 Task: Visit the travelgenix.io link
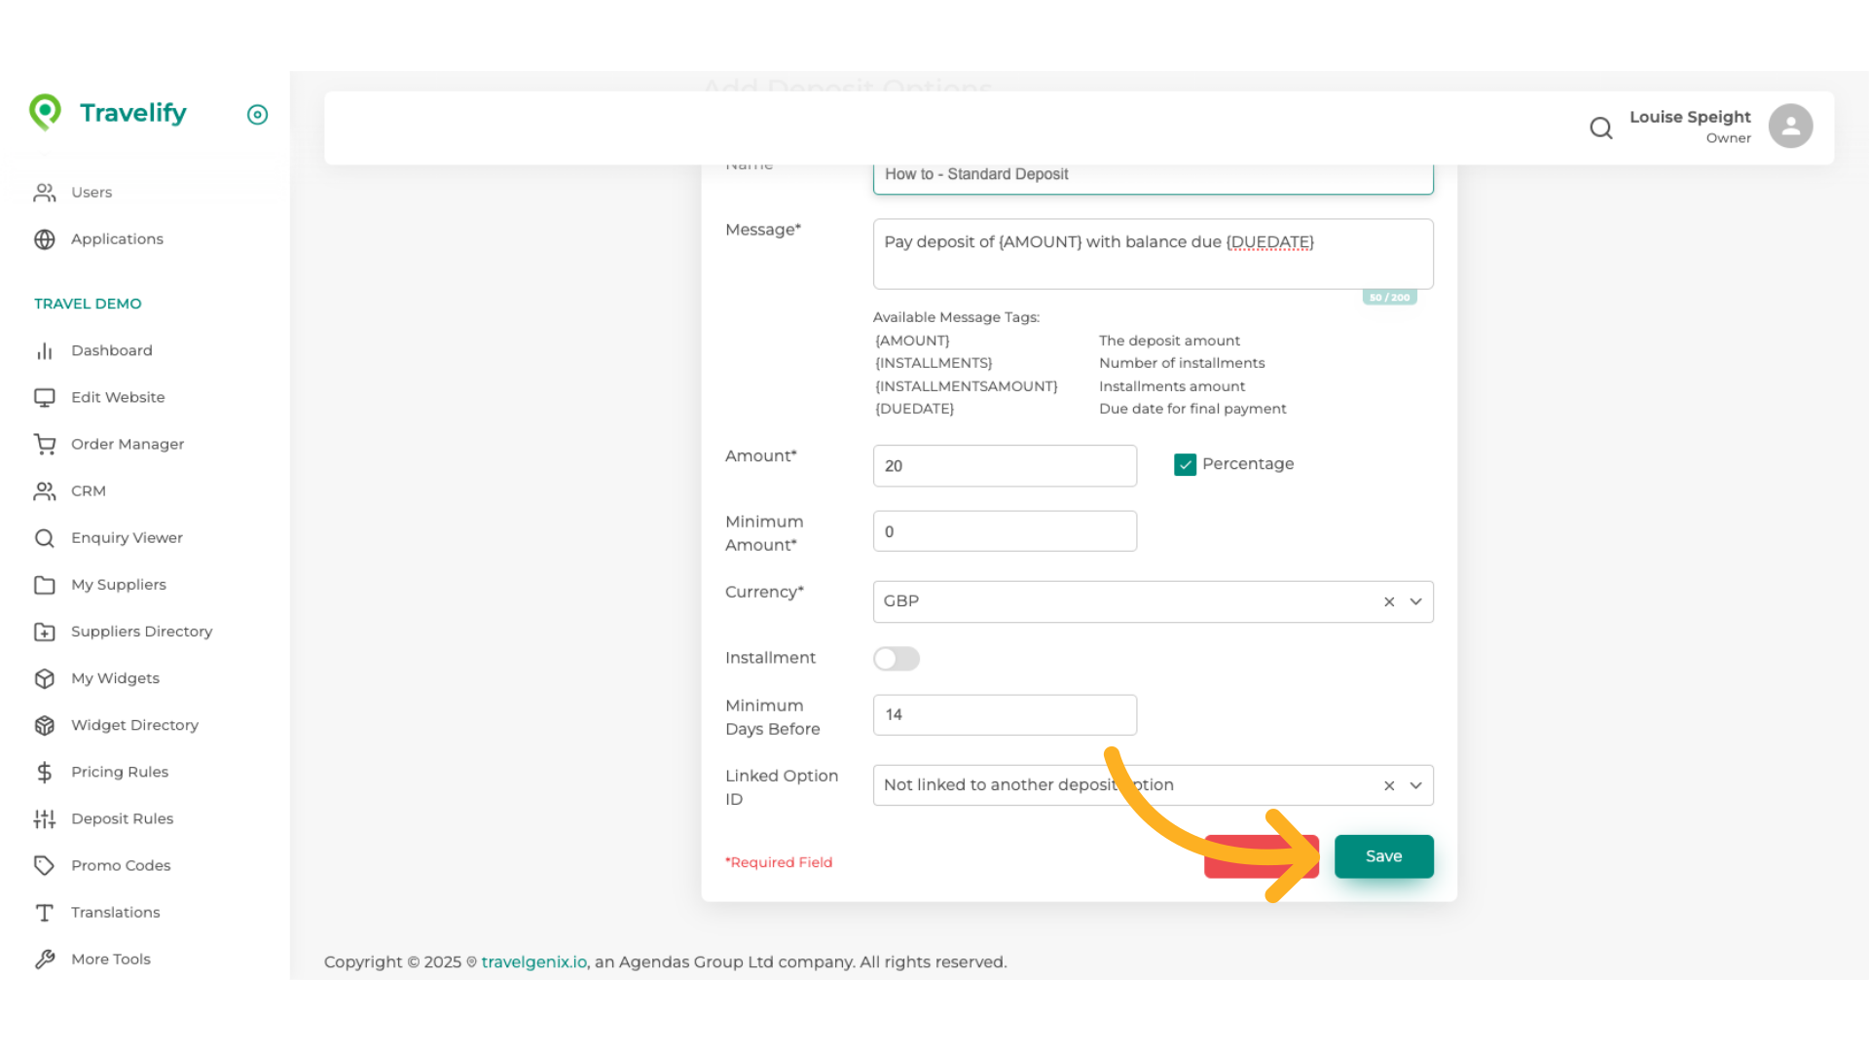tap(532, 961)
